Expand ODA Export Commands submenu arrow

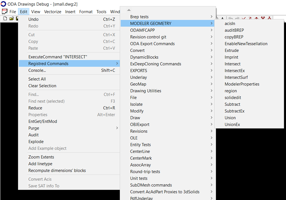point(211,43)
